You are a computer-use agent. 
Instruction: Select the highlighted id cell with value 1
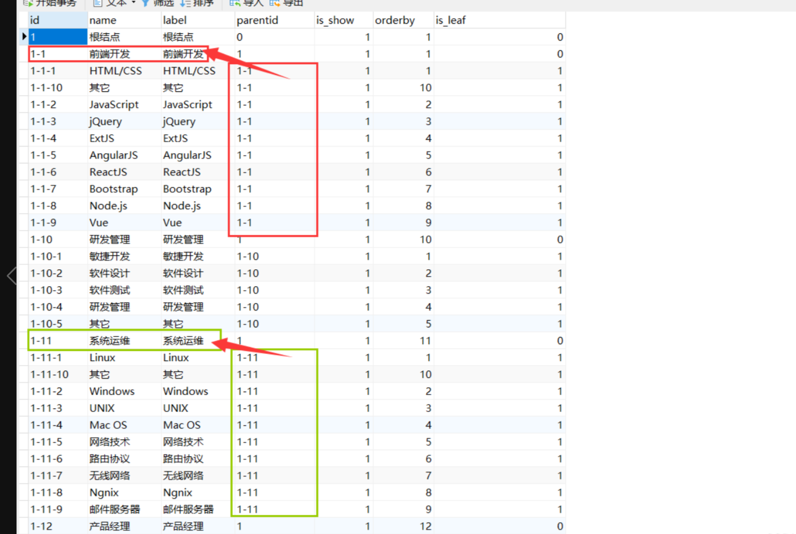point(57,37)
